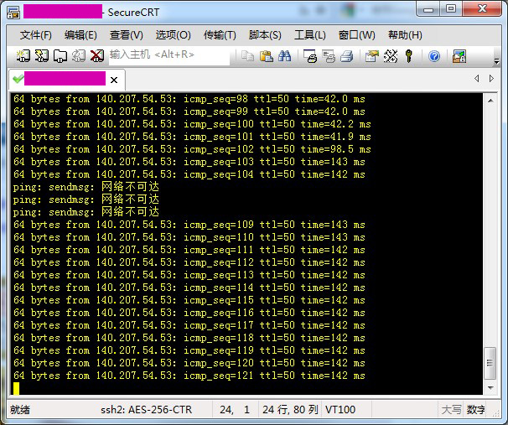Viewport: 508px width, 425px height.
Task: Click the tab scroll right arrow
Action: point(491,79)
